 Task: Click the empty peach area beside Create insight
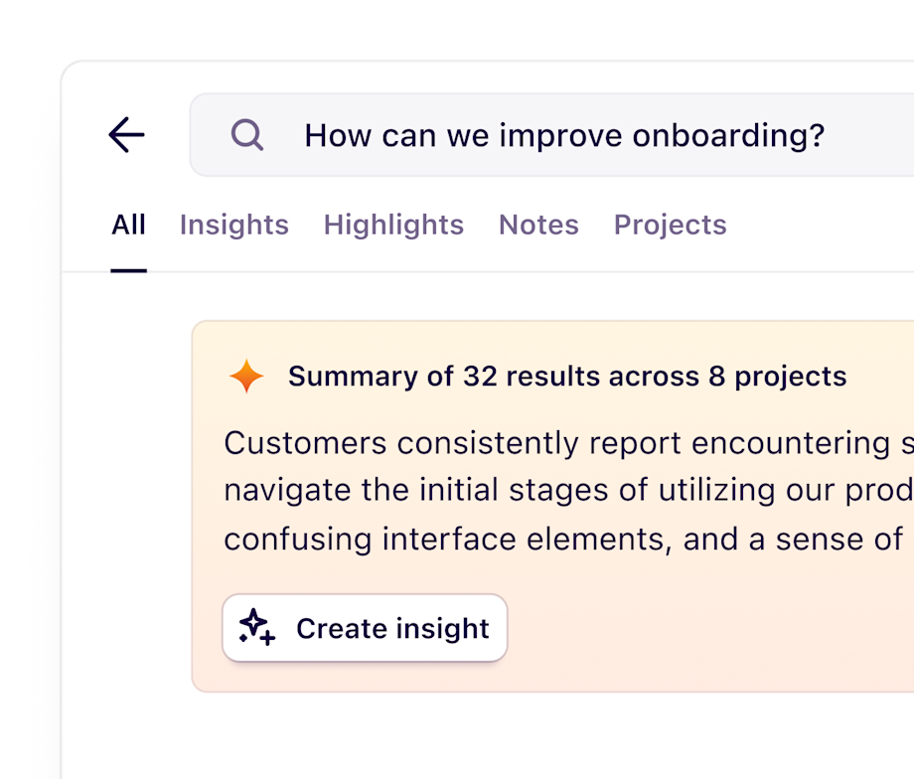click(699, 630)
